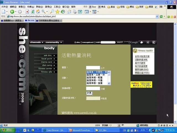Click the green X tab control icon

pyautogui.click(x=168, y=17)
